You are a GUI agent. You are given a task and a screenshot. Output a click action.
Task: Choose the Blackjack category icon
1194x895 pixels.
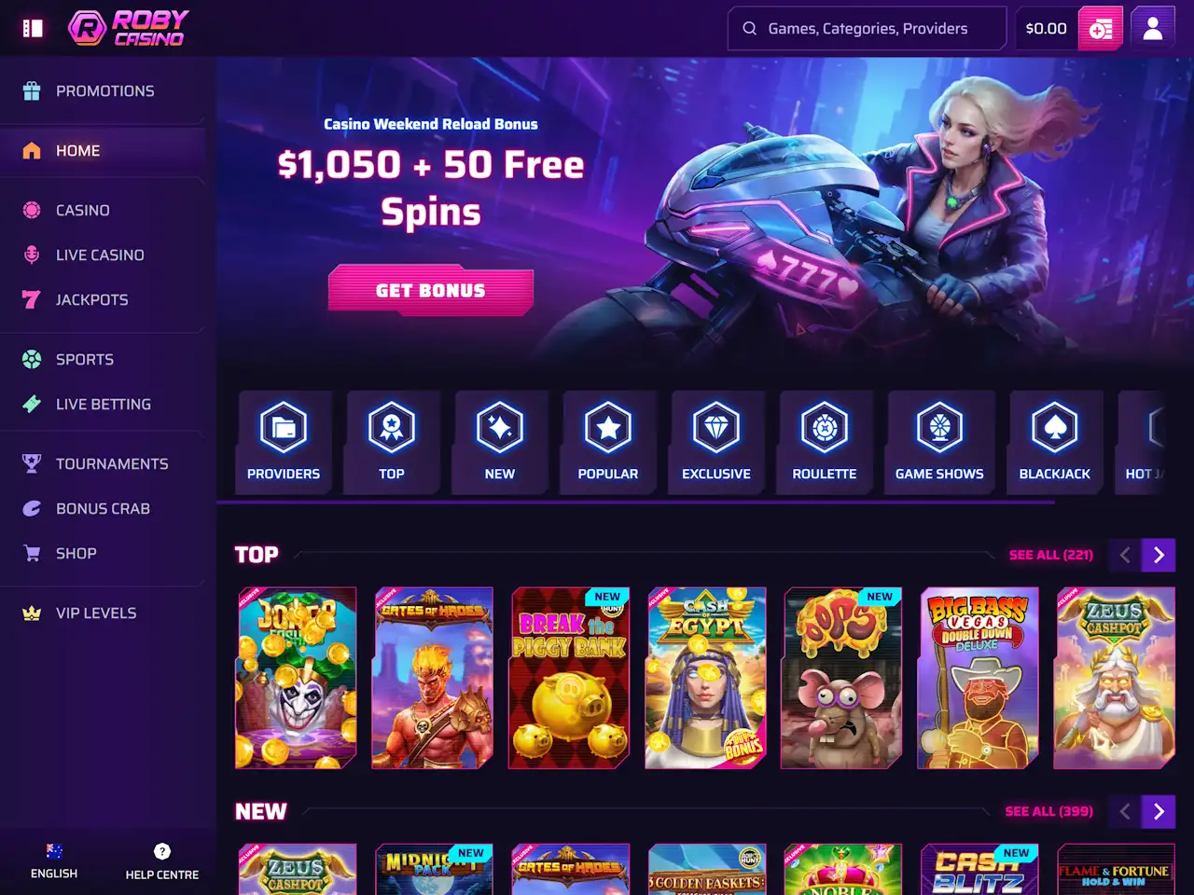coord(1055,428)
